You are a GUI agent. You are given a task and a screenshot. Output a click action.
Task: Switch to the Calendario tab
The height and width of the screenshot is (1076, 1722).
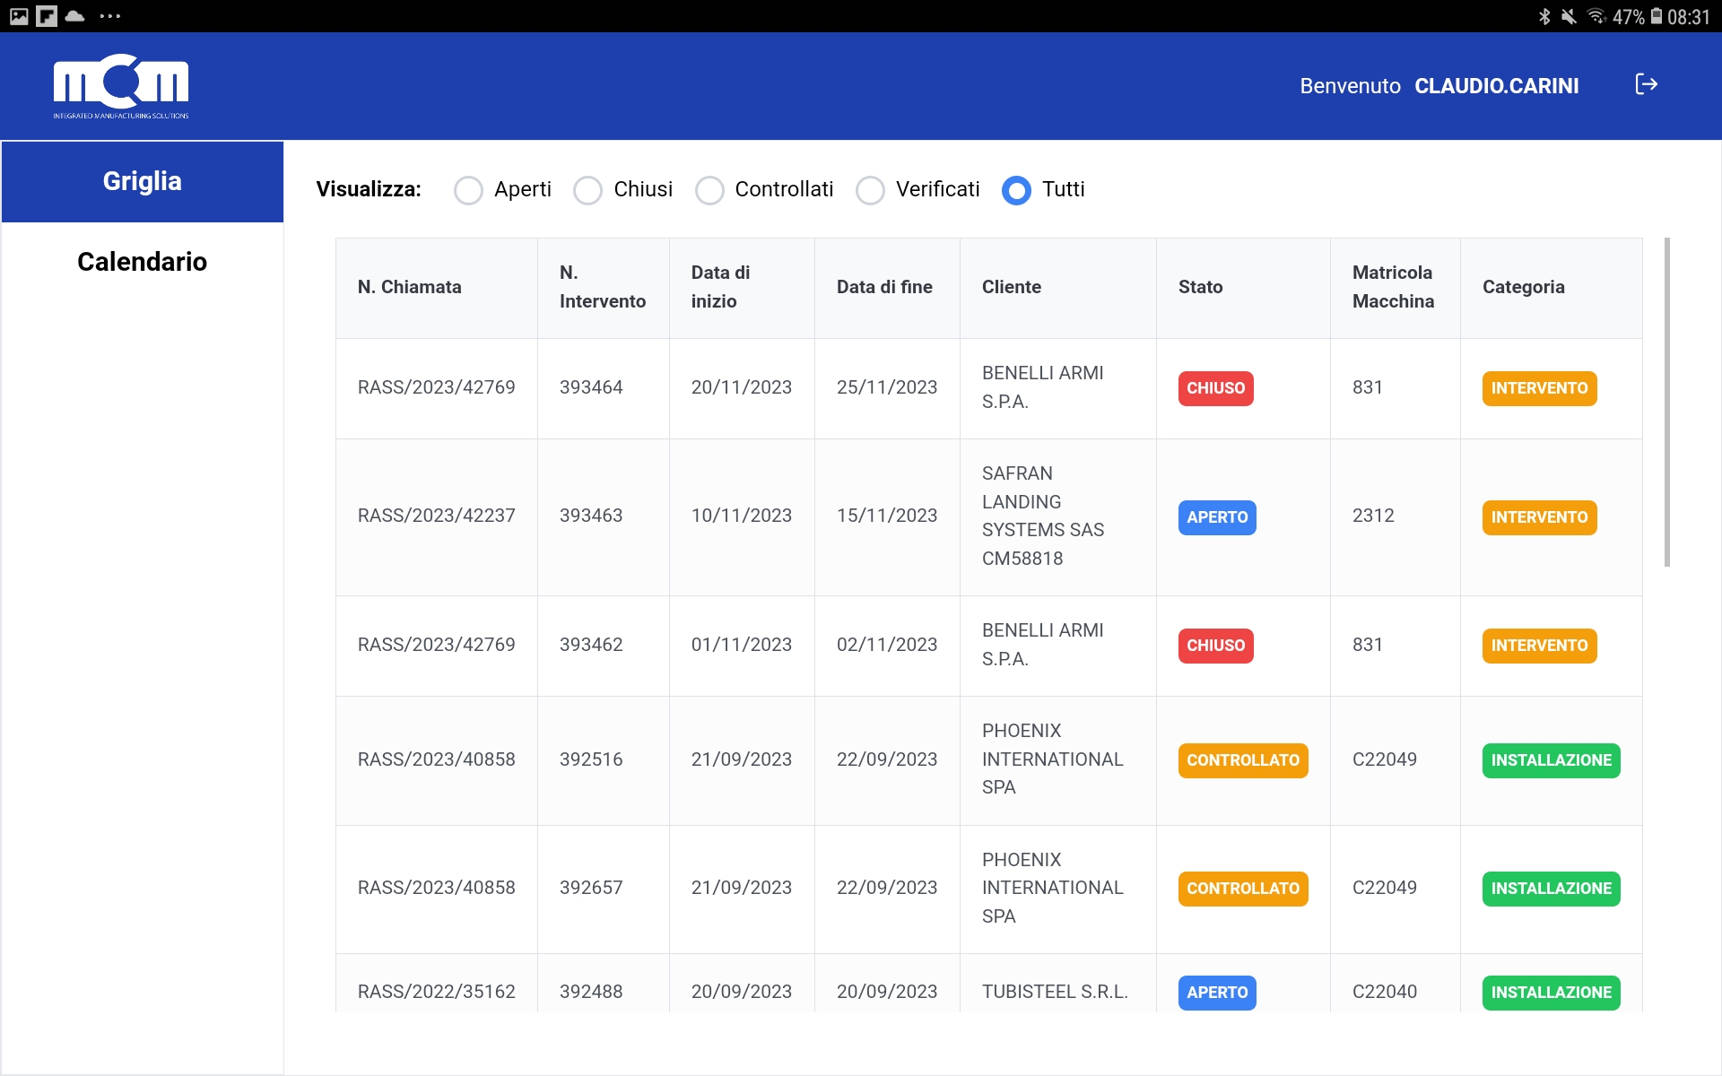click(x=143, y=262)
